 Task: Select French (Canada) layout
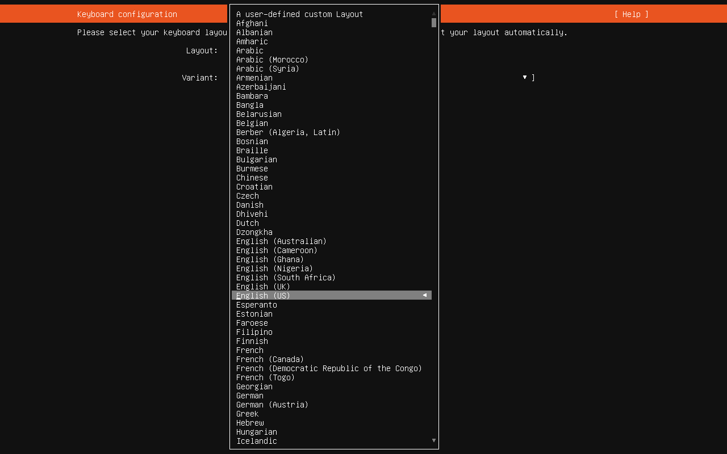pyautogui.click(x=270, y=359)
